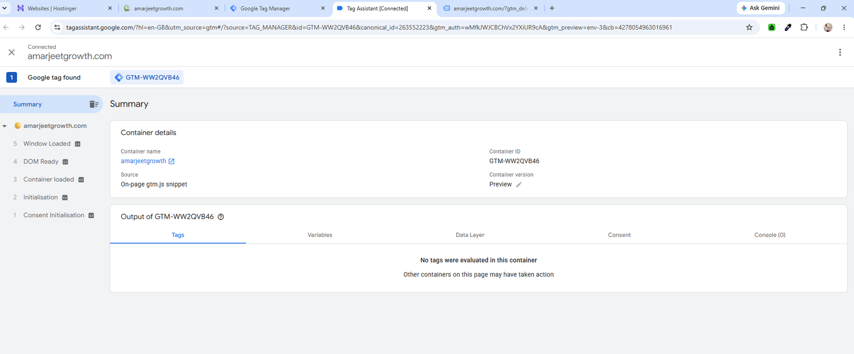Go forward in browser history
This screenshot has height=354, width=854.
pyautogui.click(x=22, y=27)
